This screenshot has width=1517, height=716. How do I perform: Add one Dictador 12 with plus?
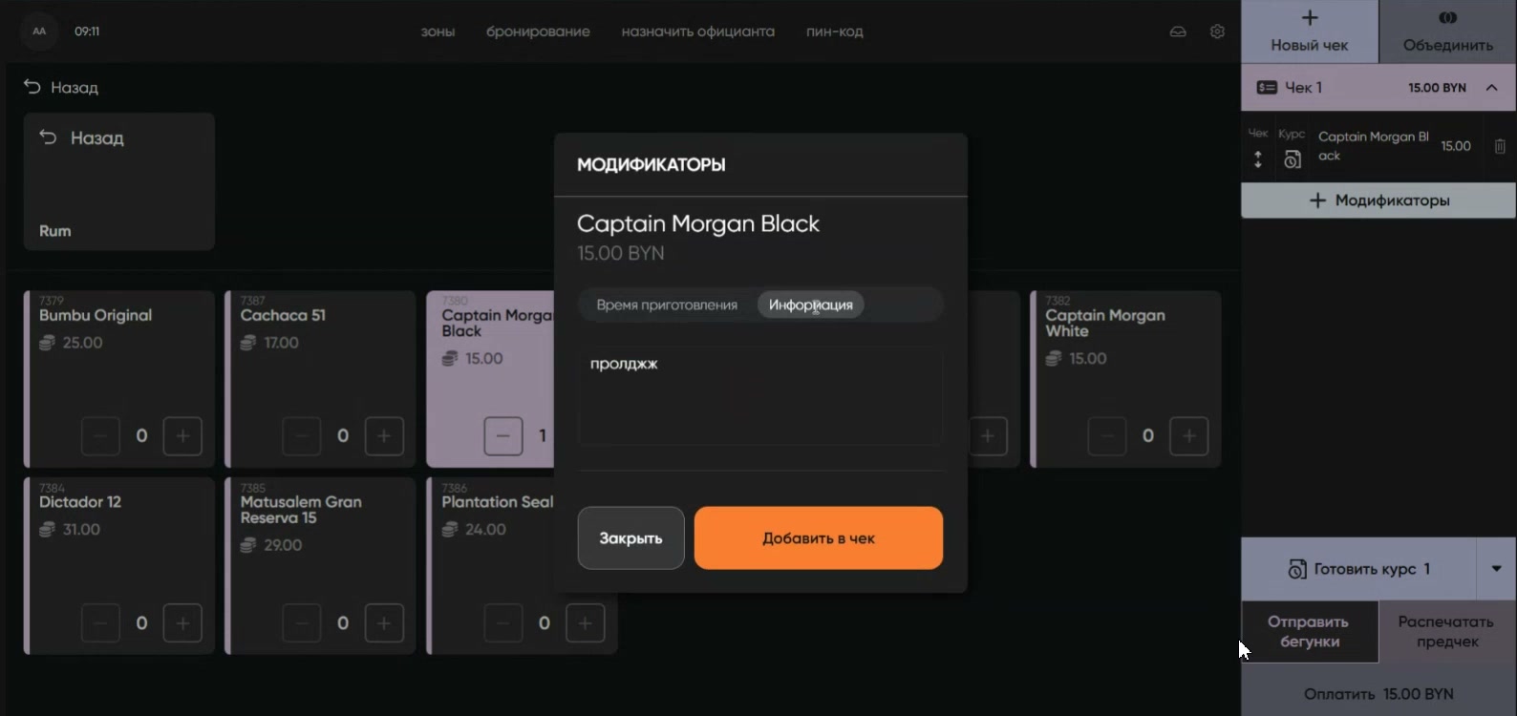pyautogui.click(x=182, y=623)
